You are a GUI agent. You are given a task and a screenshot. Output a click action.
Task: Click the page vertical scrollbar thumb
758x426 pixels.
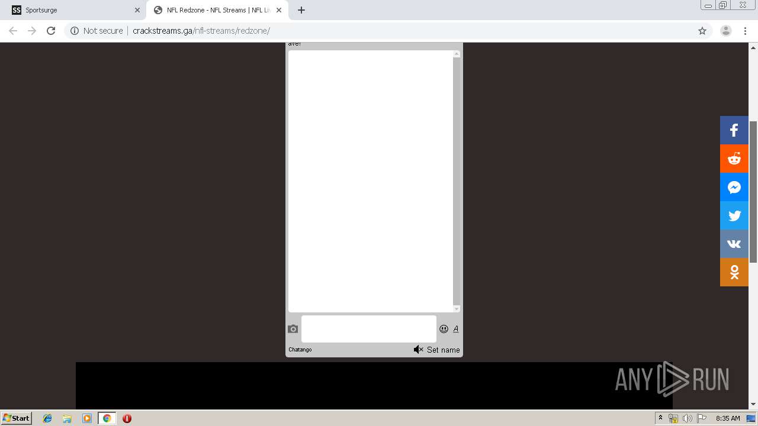click(753, 192)
